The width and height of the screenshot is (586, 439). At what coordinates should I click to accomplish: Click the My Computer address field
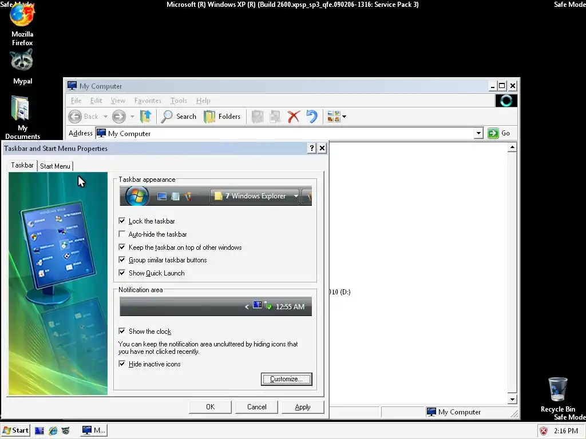point(285,133)
